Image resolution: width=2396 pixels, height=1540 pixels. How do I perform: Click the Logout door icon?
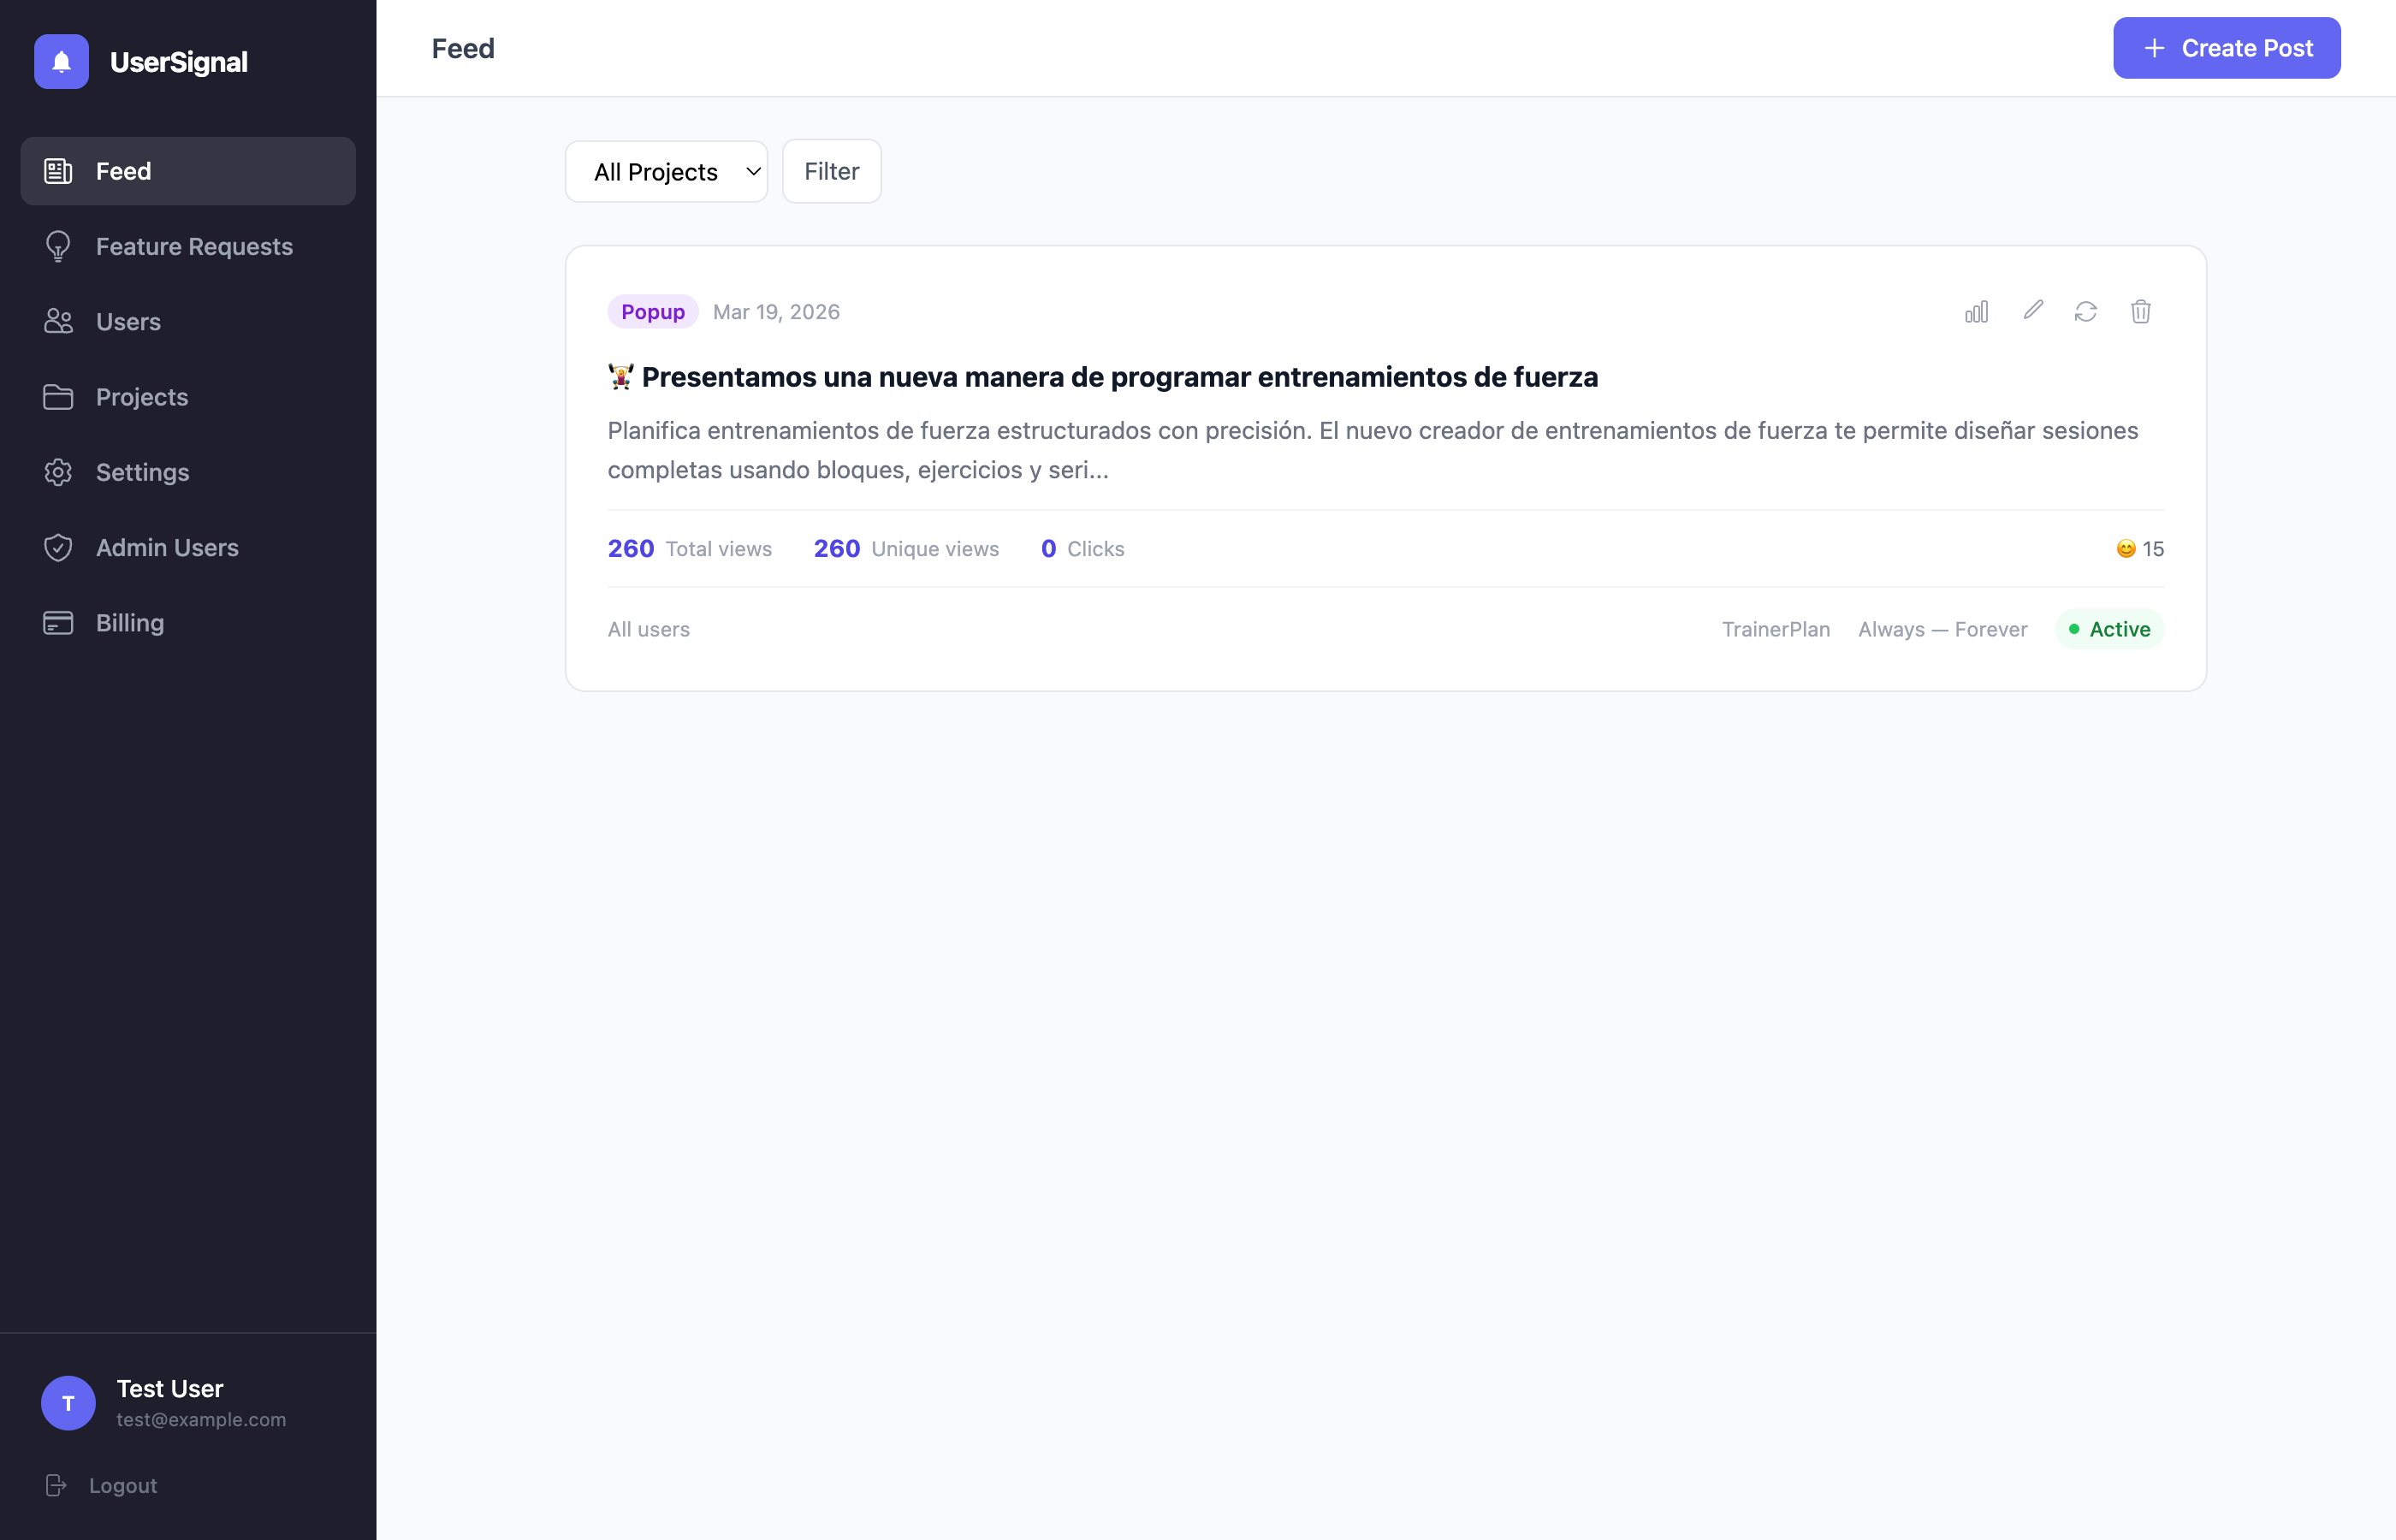(x=56, y=1485)
